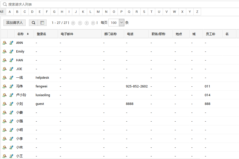Select employee ID 014 cell
The image size is (239, 159).
[207, 95]
